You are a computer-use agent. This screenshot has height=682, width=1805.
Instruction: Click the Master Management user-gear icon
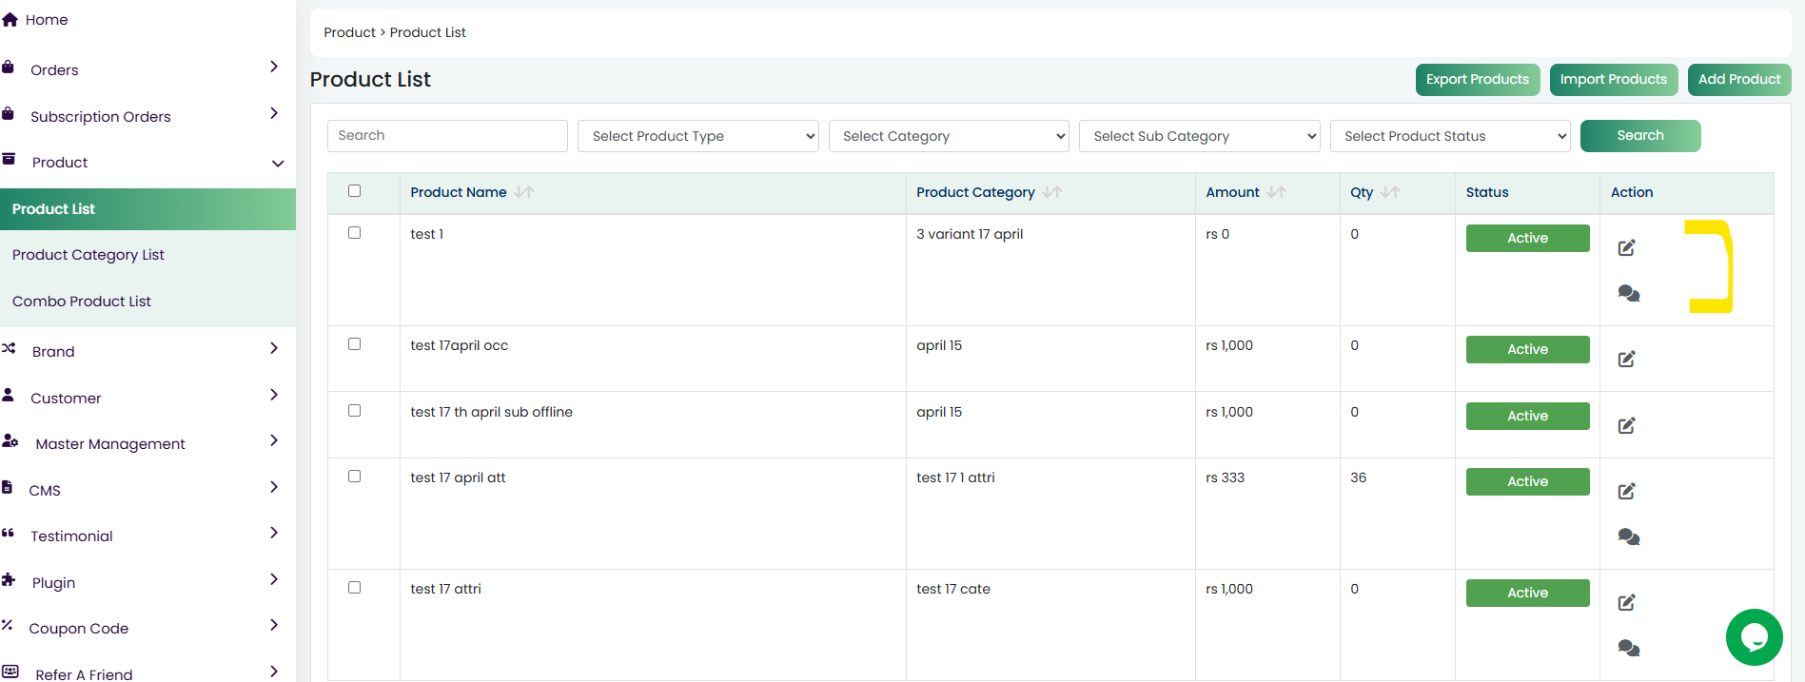(10, 440)
